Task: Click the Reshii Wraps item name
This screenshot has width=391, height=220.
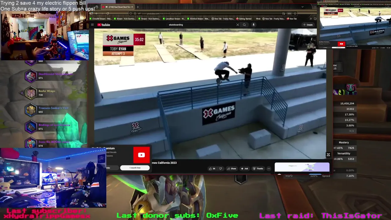Action: 47,91
